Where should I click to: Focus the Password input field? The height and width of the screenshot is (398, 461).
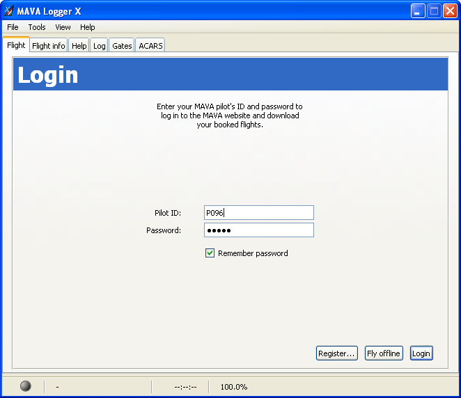click(259, 230)
